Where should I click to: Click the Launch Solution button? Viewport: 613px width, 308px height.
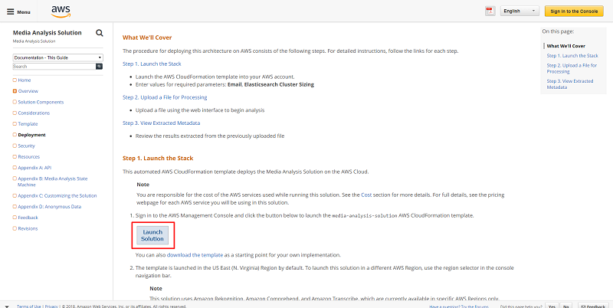coord(152,235)
